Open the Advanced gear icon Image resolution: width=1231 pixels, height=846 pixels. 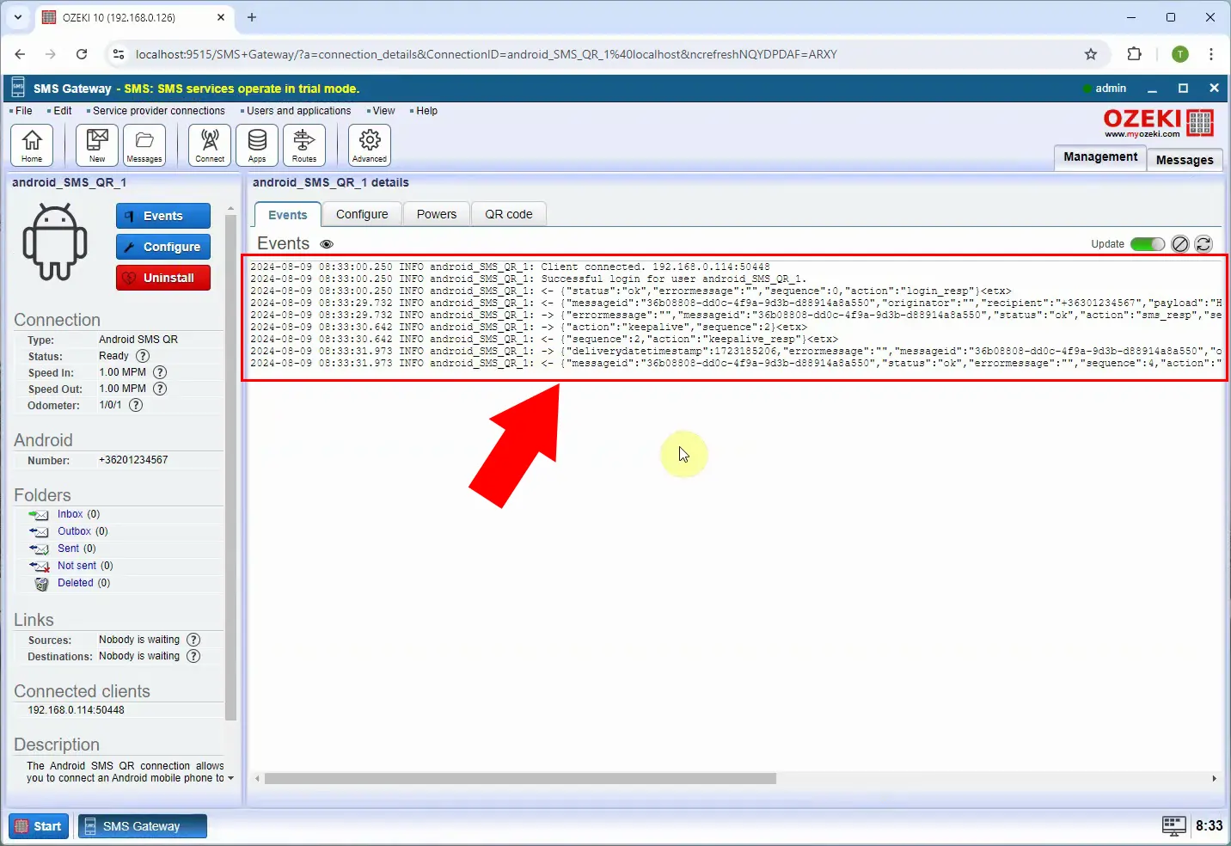370,144
